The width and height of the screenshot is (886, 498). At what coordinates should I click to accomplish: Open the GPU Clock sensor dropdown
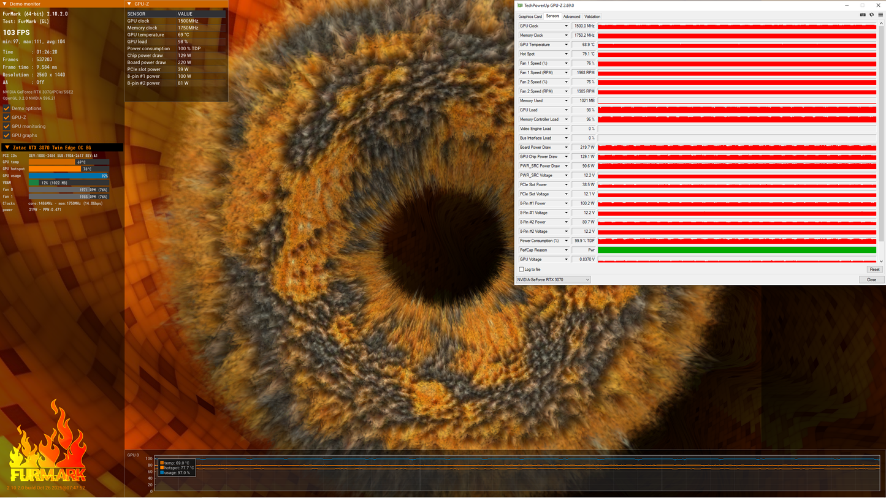click(566, 26)
